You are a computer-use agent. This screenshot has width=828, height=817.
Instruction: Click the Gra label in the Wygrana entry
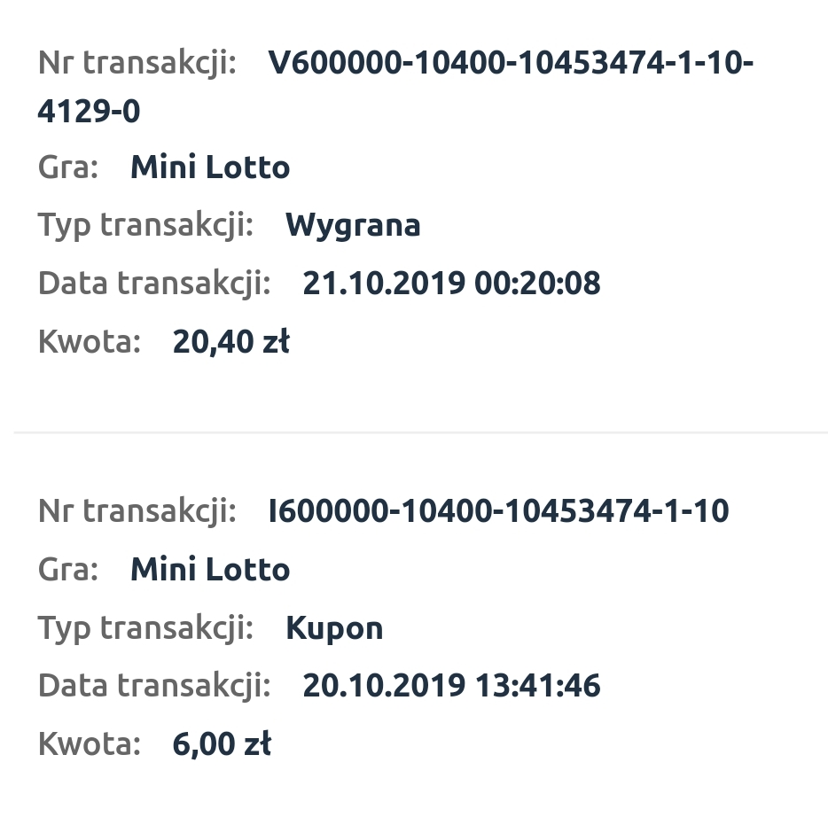[x=68, y=167]
